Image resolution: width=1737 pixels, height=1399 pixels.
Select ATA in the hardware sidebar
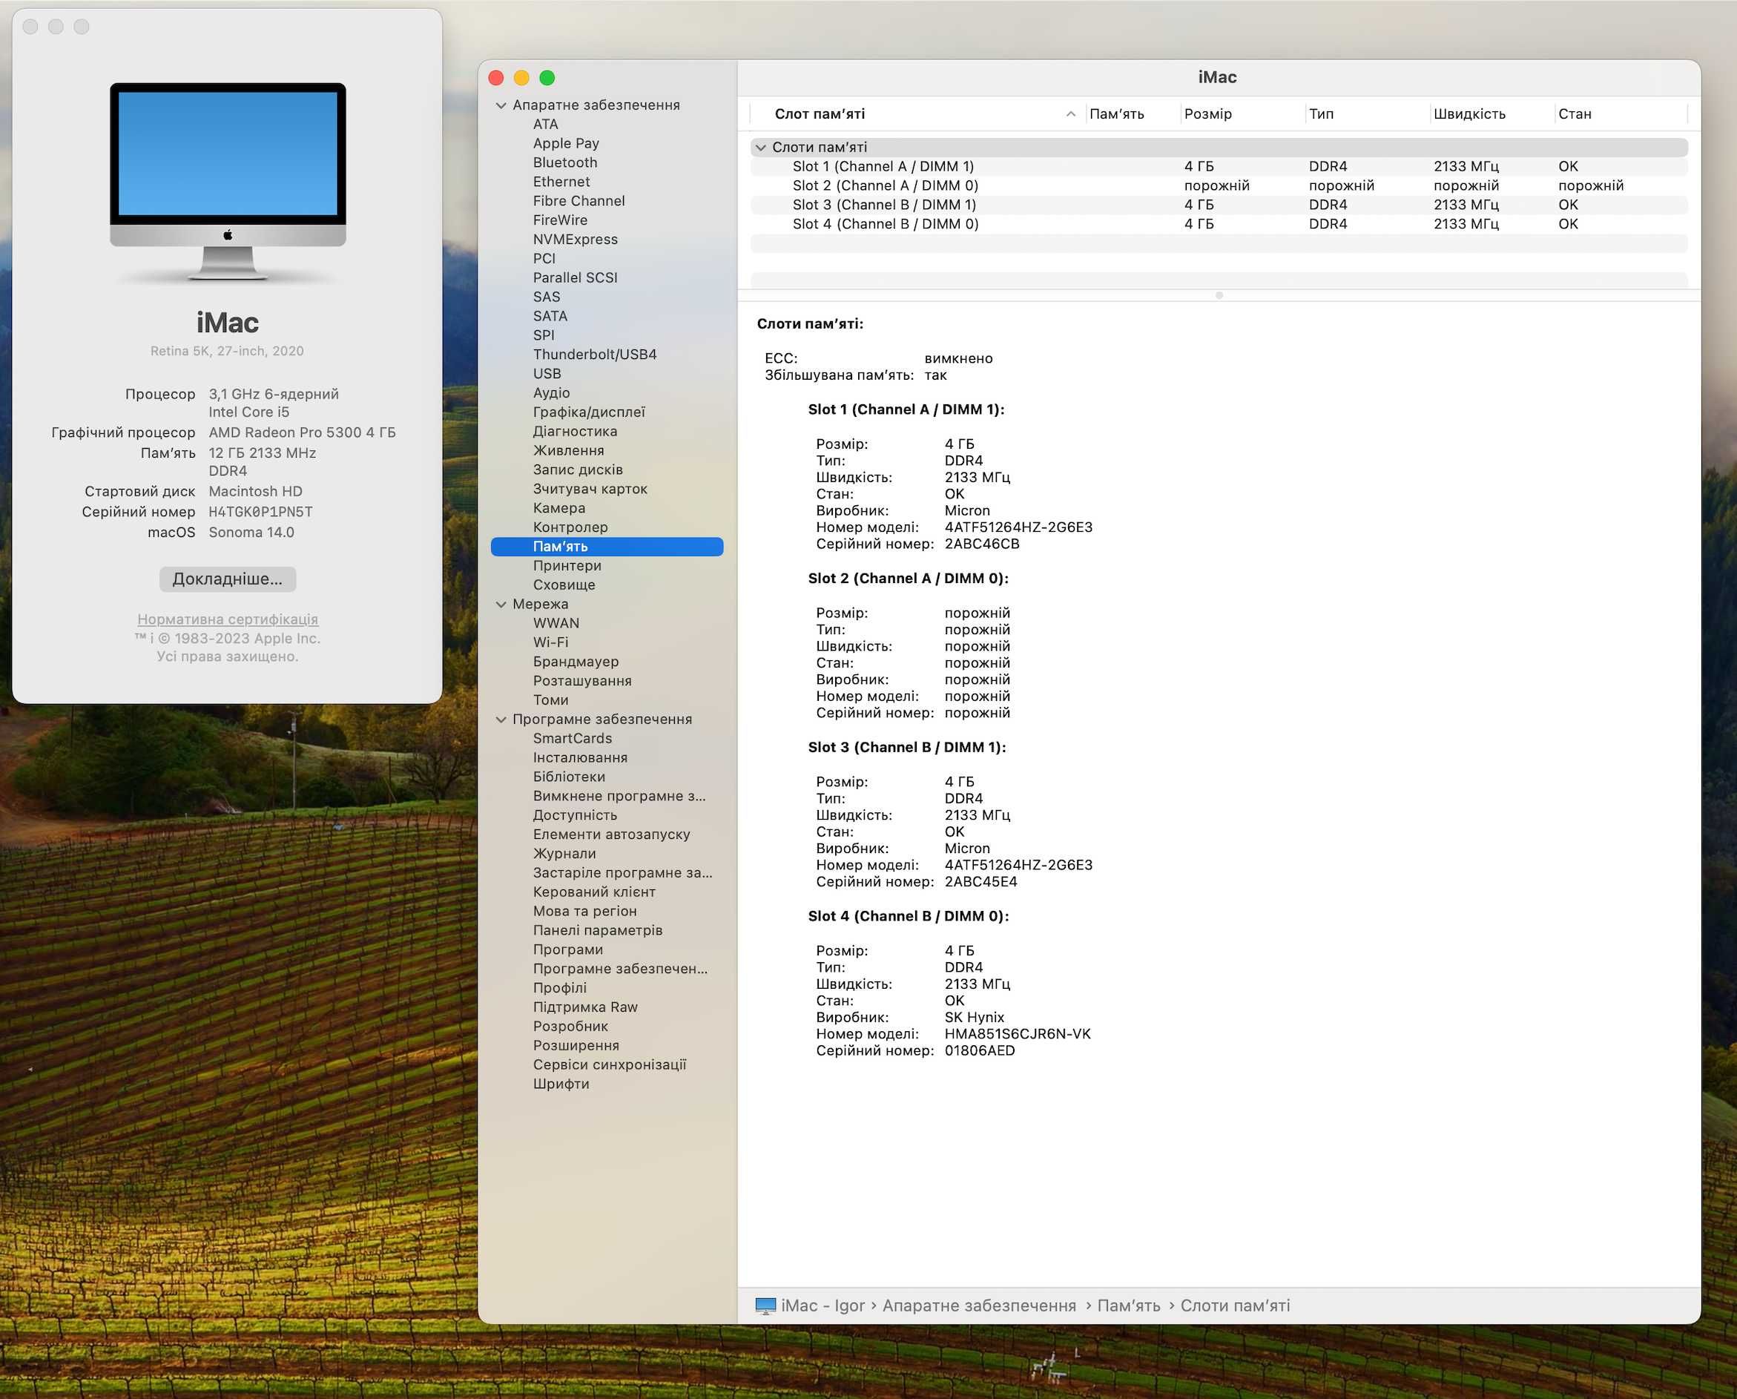tap(545, 124)
